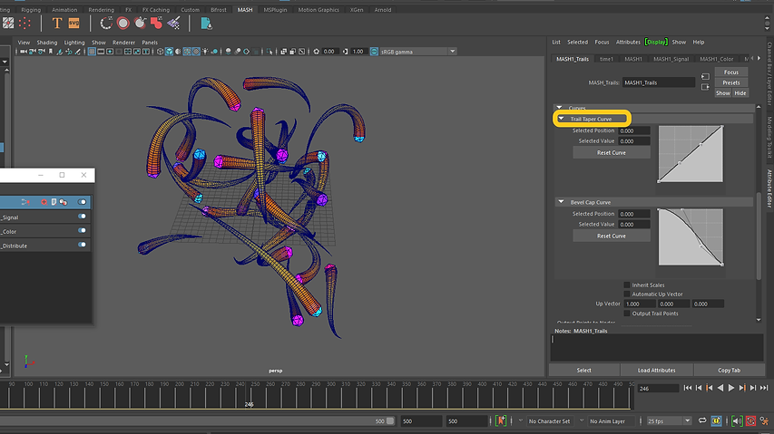
Task: Click the Presets button
Action: pos(731,82)
